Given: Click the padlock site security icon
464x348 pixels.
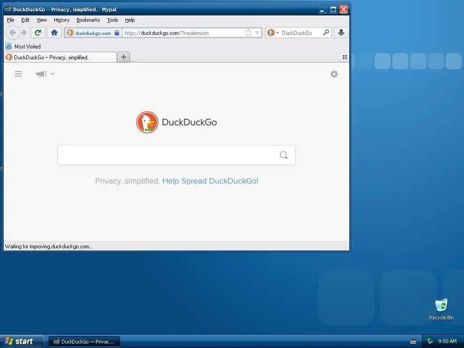Looking at the screenshot, I should [x=117, y=33].
